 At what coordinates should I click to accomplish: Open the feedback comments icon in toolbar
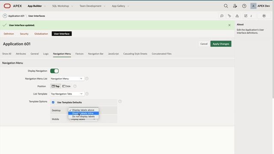222,16
